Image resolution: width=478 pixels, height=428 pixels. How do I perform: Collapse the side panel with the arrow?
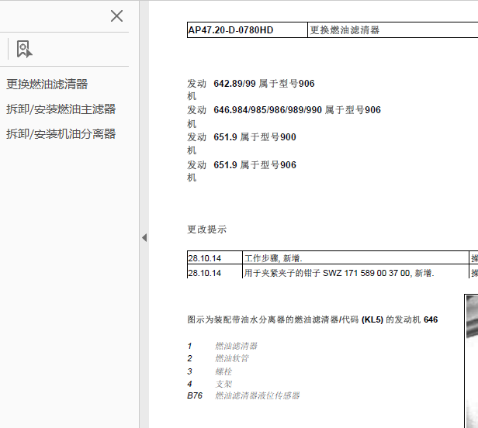(144, 237)
